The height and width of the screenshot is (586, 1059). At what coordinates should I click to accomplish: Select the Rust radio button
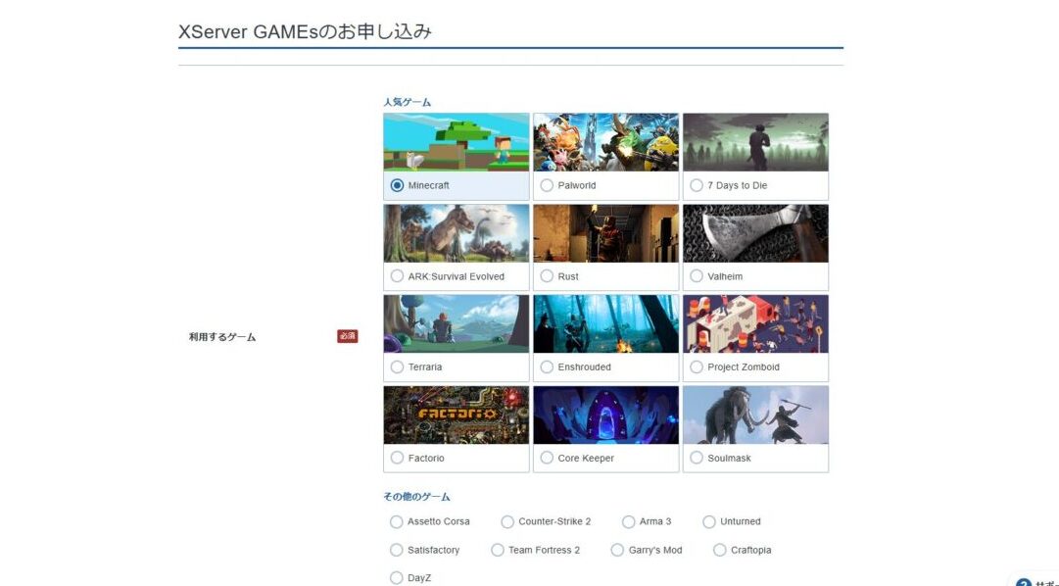[x=547, y=275]
